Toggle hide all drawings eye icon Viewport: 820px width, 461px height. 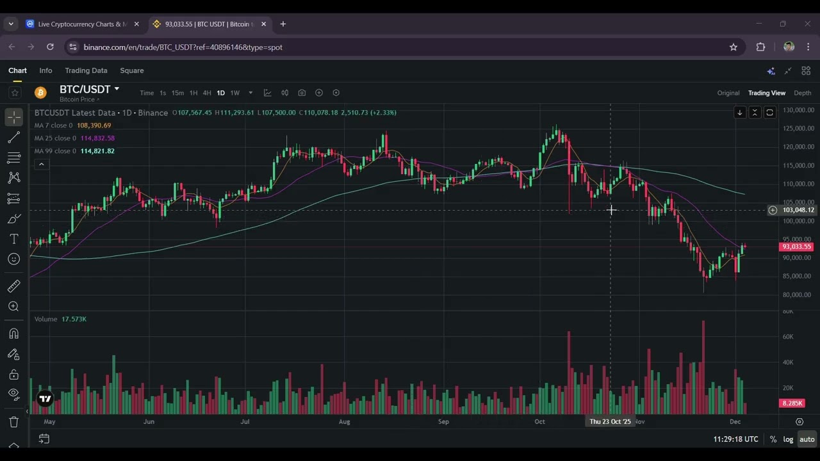[13, 394]
